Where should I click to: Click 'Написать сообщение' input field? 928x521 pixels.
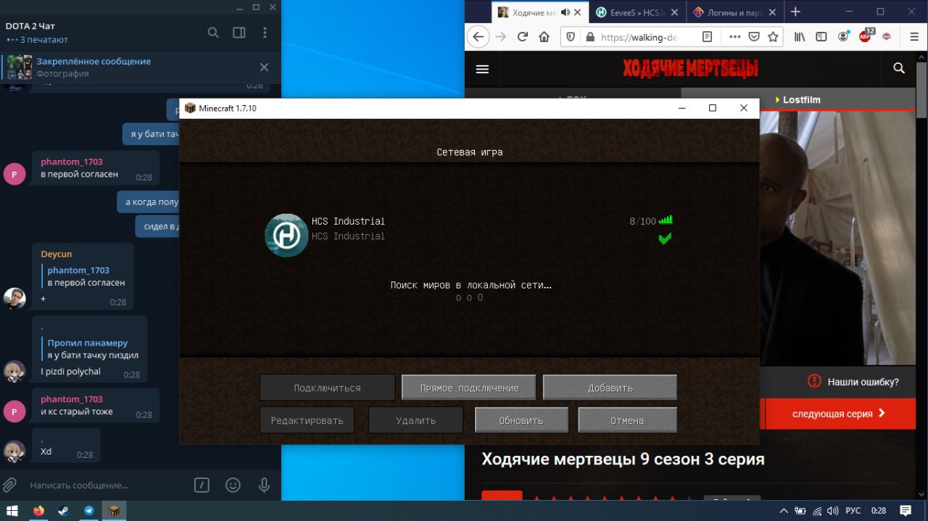pos(105,485)
